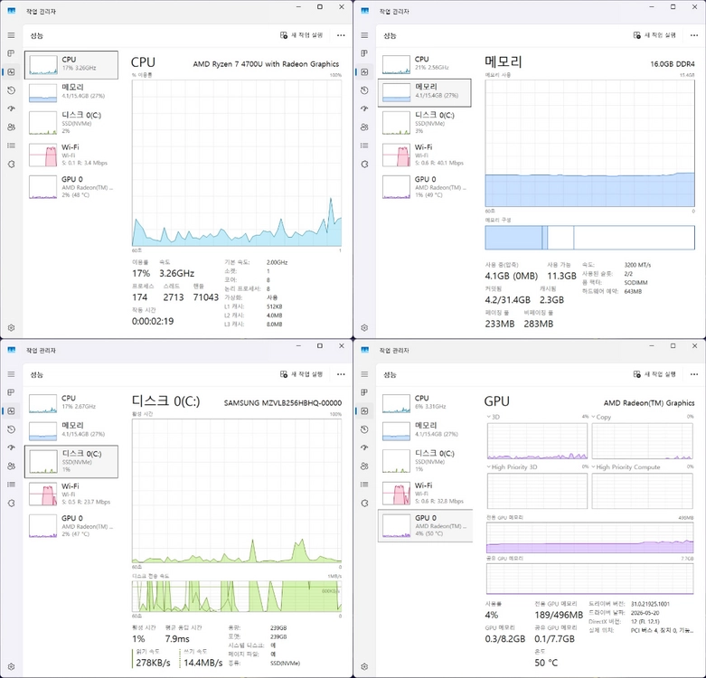
Task: Open the Details list icon in the 디스크 window
Action: 11,485
